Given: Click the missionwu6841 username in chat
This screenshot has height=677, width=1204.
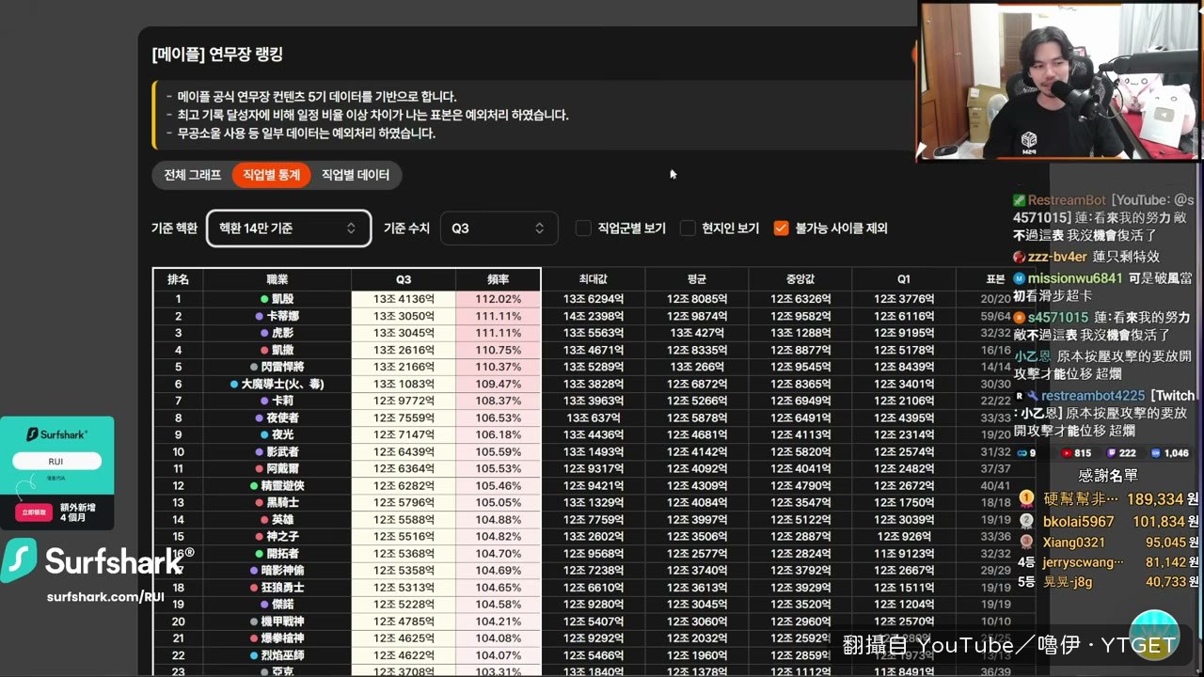Looking at the screenshot, I should [x=1075, y=278].
